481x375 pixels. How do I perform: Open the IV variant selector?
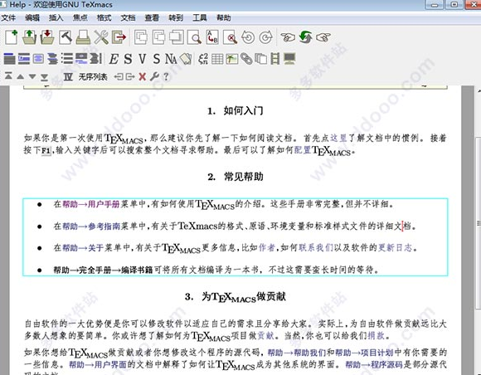coord(68,76)
